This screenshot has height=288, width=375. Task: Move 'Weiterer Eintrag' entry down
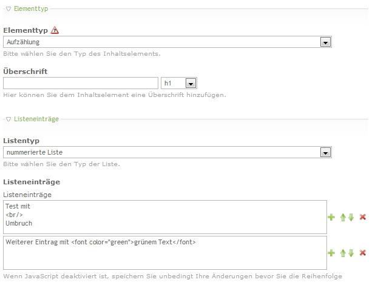pyautogui.click(x=351, y=253)
